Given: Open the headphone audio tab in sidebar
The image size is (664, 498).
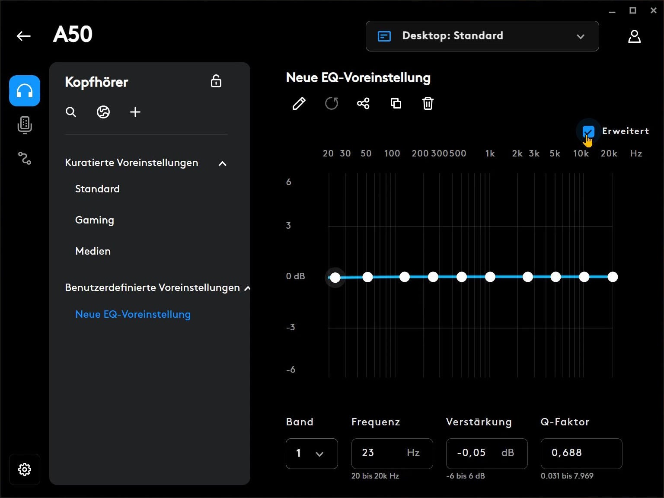Looking at the screenshot, I should click(25, 91).
